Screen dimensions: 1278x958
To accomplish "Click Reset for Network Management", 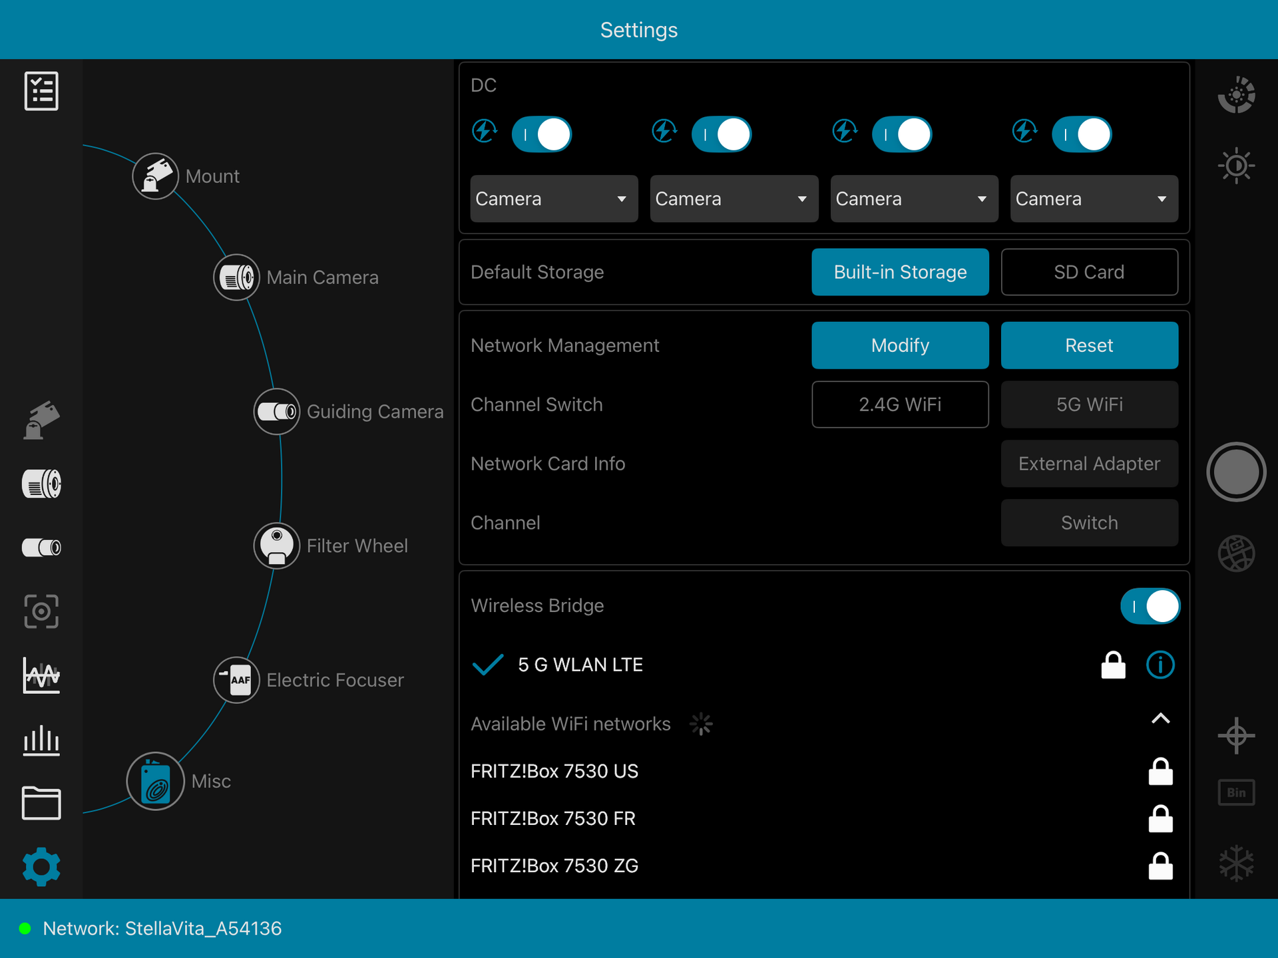I will [1089, 345].
